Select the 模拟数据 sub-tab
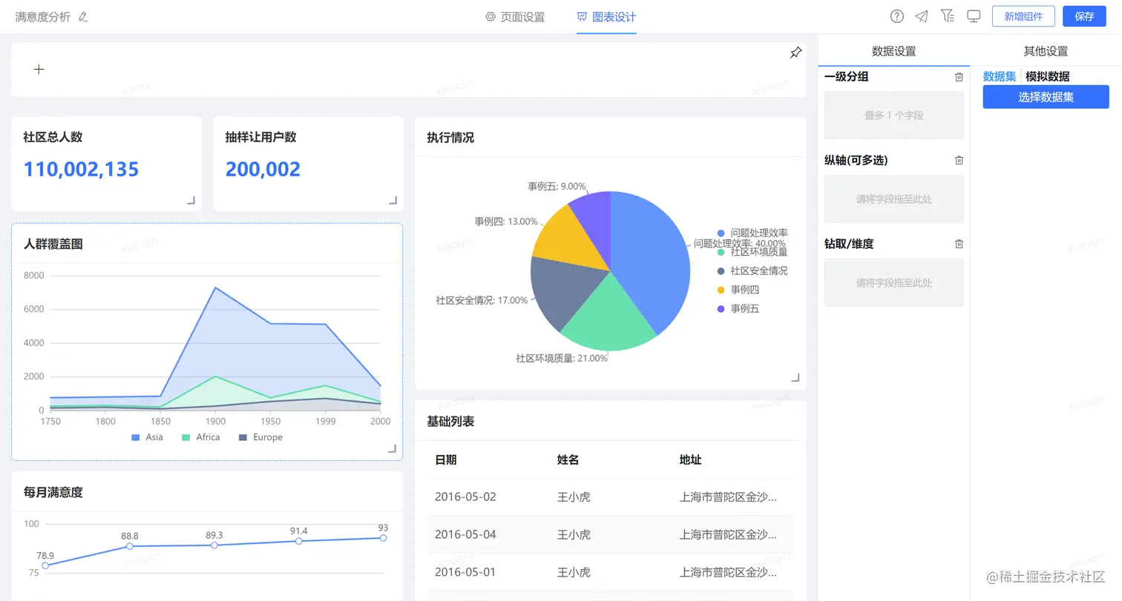The width and height of the screenshot is (1122, 601). click(1047, 76)
